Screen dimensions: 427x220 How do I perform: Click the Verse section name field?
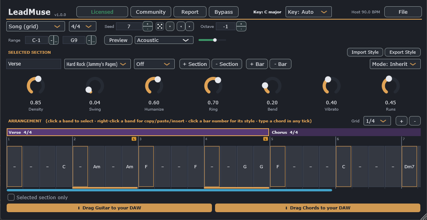point(34,64)
